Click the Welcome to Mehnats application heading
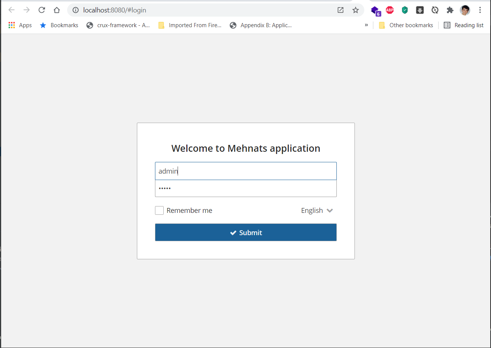 (x=246, y=148)
